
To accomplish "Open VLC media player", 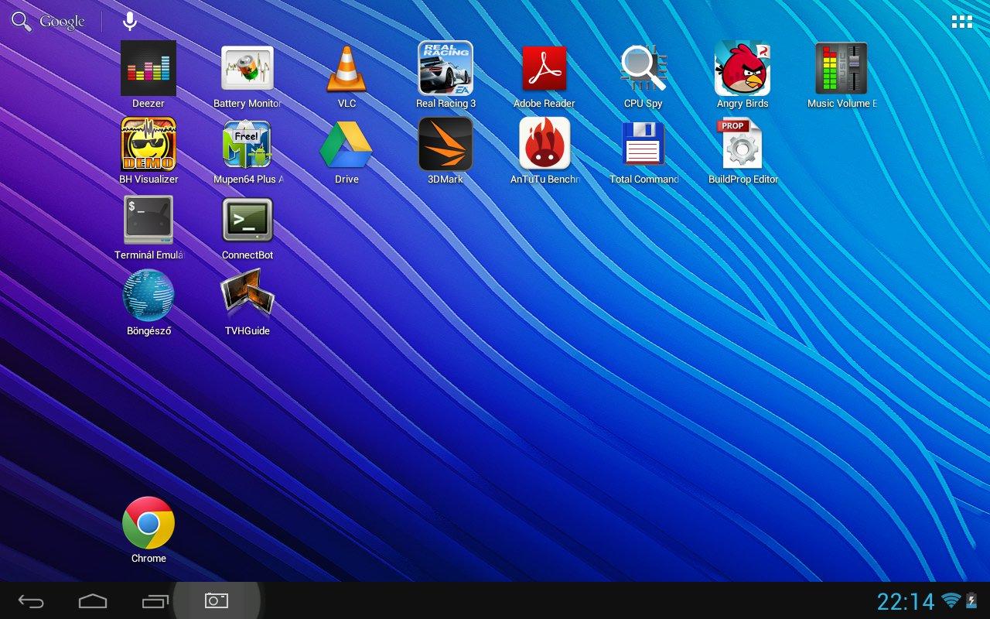I will pyautogui.click(x=346, y=74).
